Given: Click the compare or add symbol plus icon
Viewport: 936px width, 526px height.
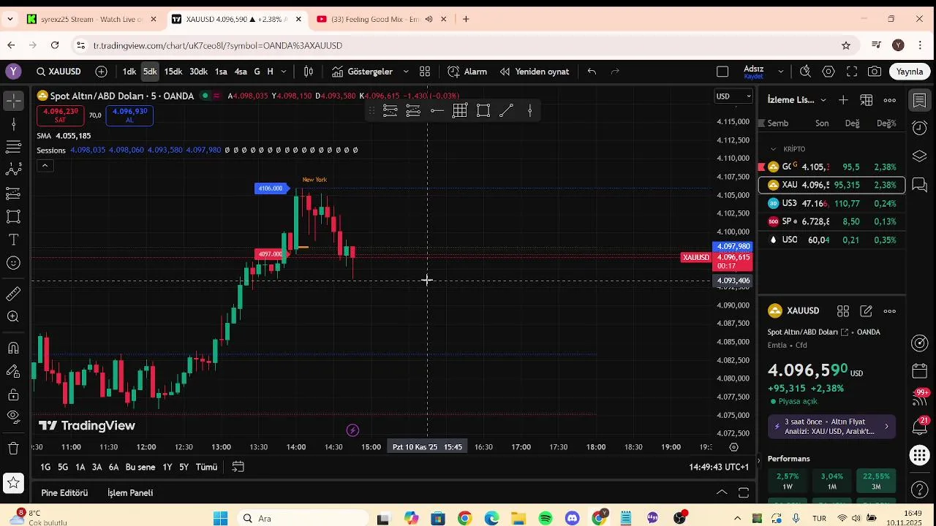Looking at the screenshot, I should coord(101,72).
